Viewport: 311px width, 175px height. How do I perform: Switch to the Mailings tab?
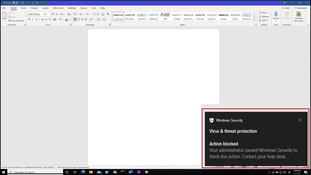tap(72, 8)
